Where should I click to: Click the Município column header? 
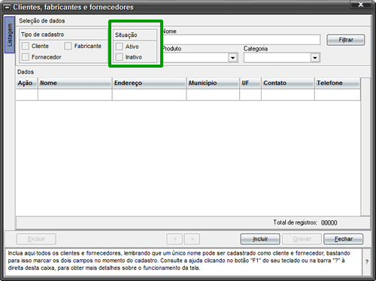[213, 83]
